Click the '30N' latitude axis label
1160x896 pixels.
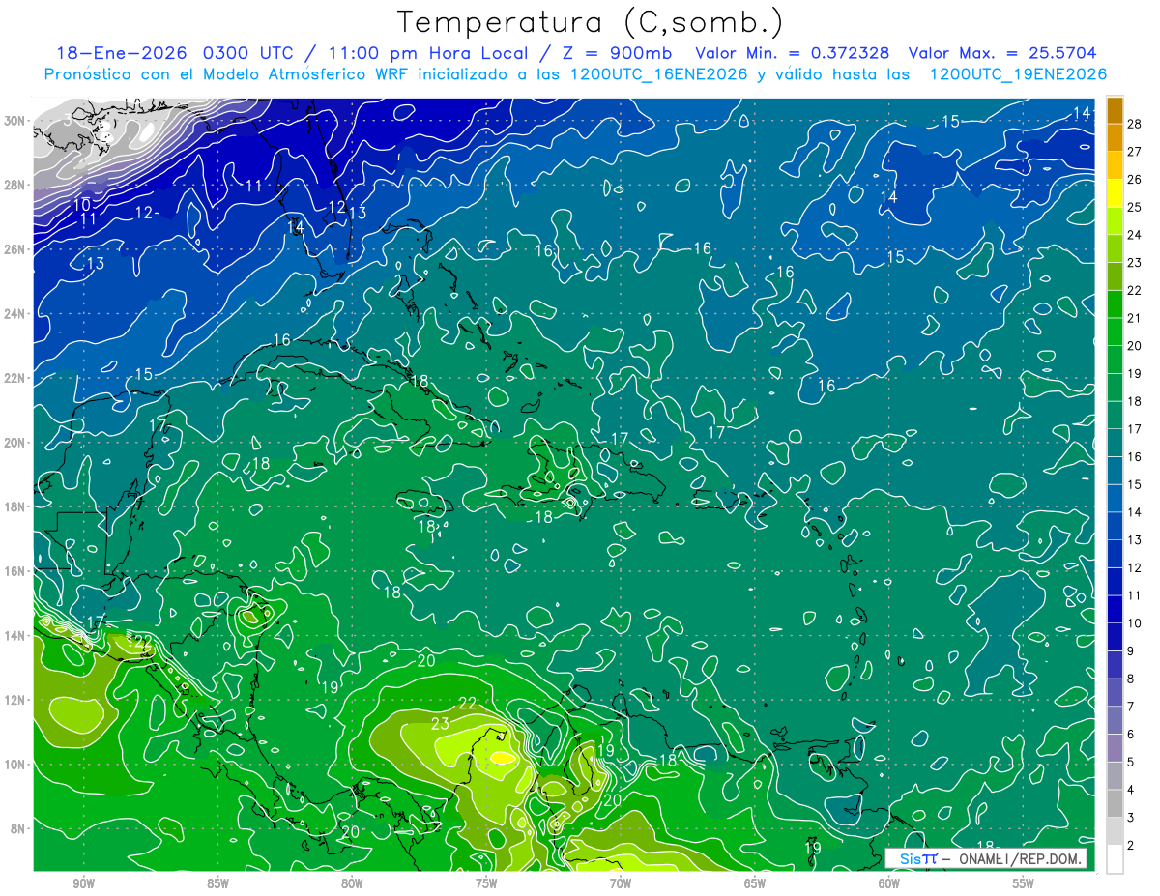14,121
